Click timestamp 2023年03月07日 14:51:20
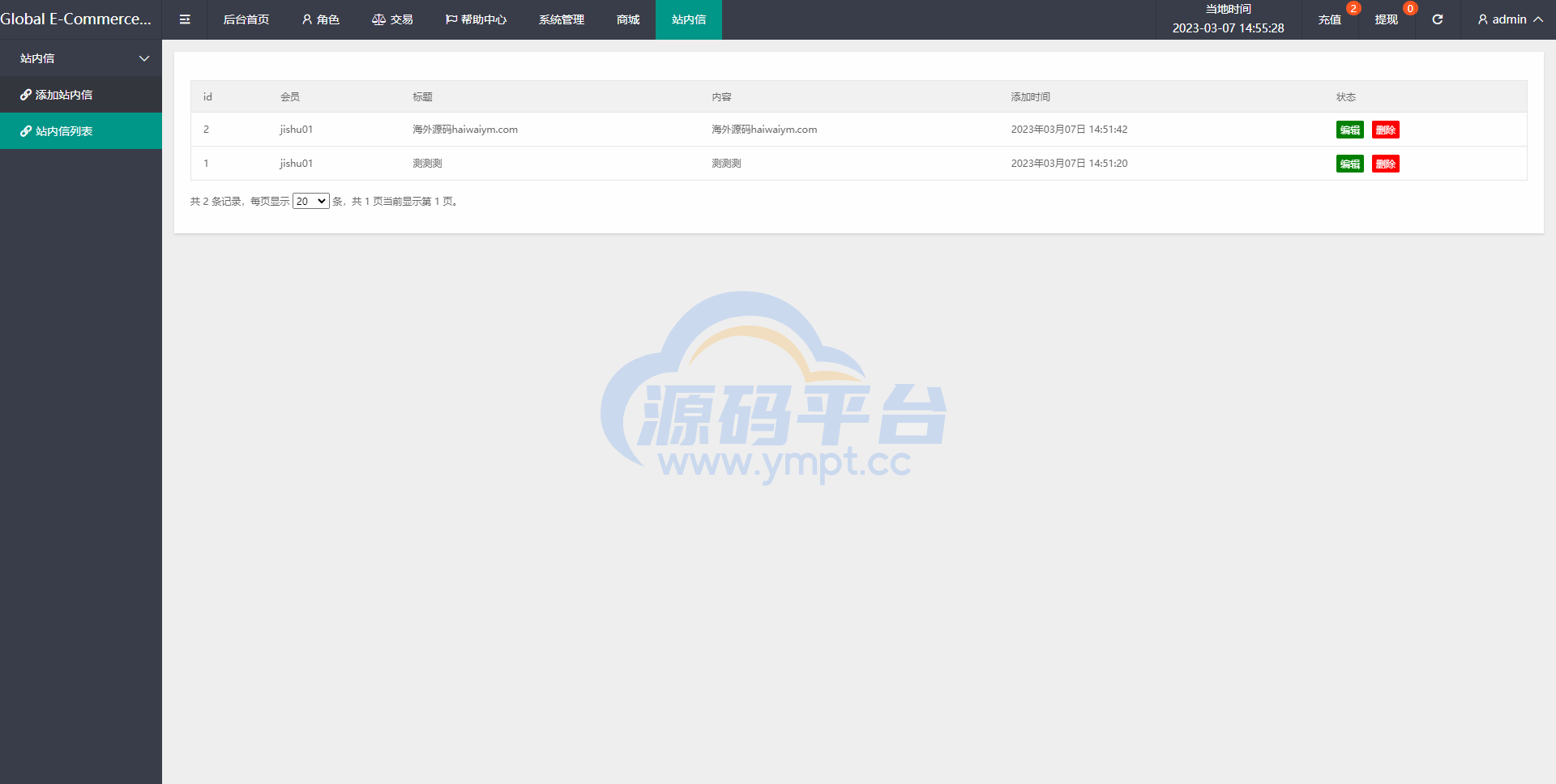The width and height of the screenshot is (1556, 784). (x=1069, y=164)
